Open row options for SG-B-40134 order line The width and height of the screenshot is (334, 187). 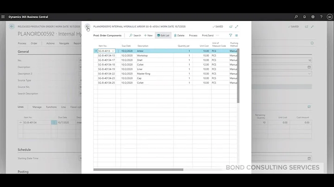[x=54, y=123]
